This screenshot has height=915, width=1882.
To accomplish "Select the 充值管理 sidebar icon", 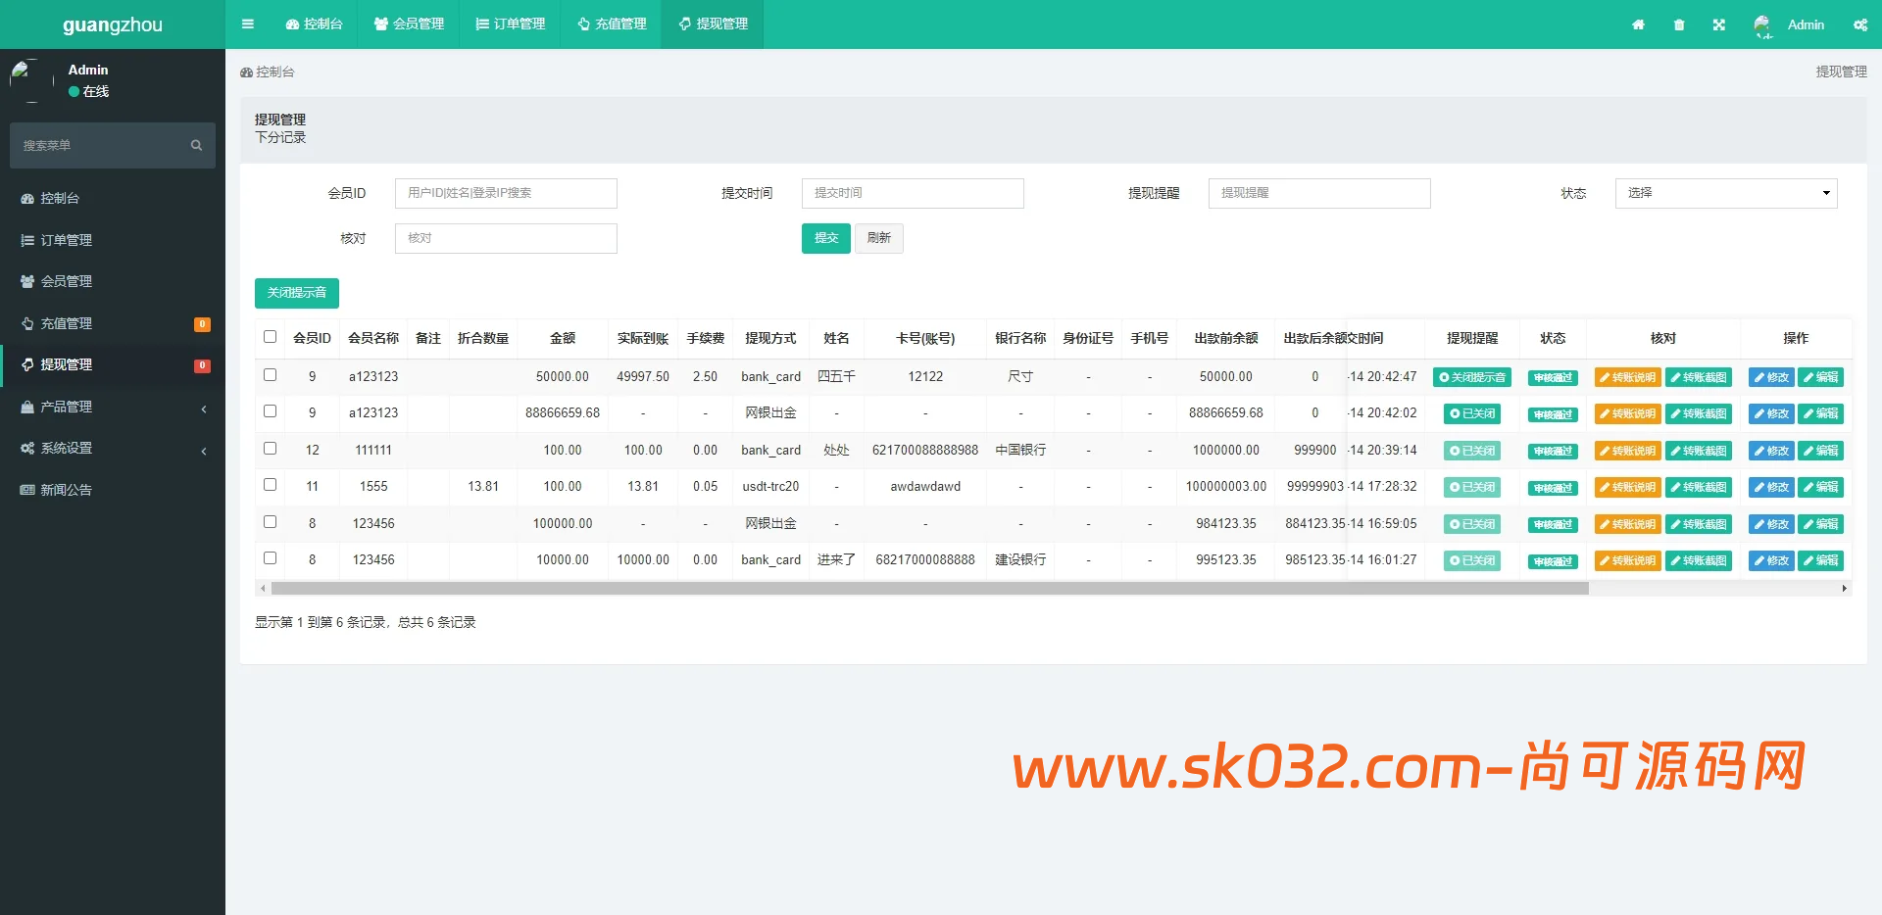I will [26, 323].
